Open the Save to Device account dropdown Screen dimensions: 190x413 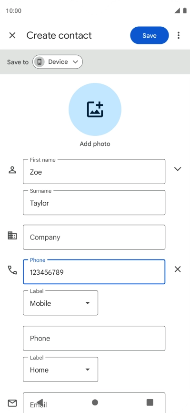coord(58,62)
